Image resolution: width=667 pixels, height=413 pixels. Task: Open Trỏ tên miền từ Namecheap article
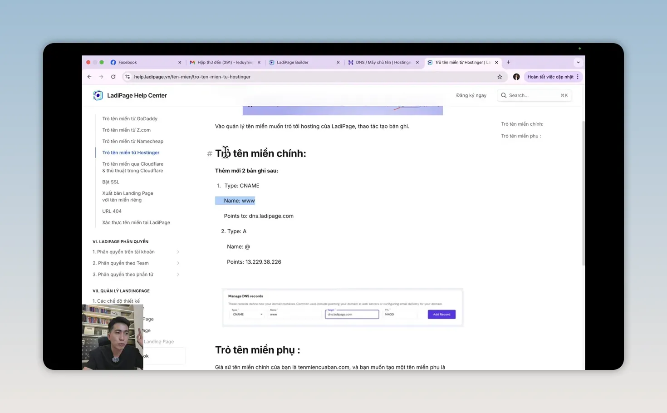pos(132,142)
